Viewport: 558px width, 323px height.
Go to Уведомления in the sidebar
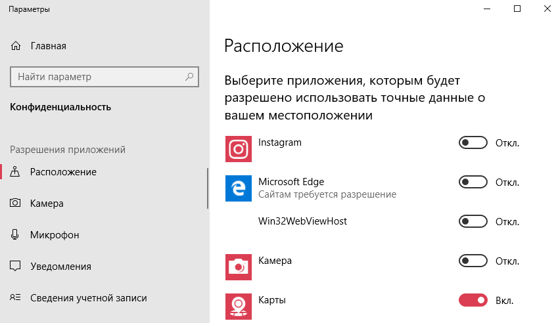coord(60,267)
